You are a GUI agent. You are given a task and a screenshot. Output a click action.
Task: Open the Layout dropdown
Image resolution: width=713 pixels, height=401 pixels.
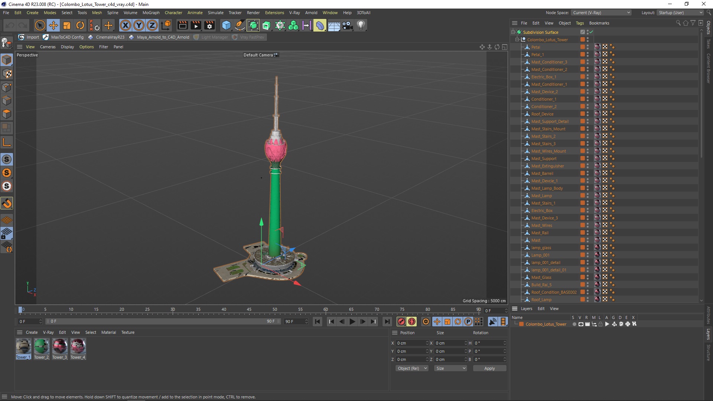coord(680,13)
